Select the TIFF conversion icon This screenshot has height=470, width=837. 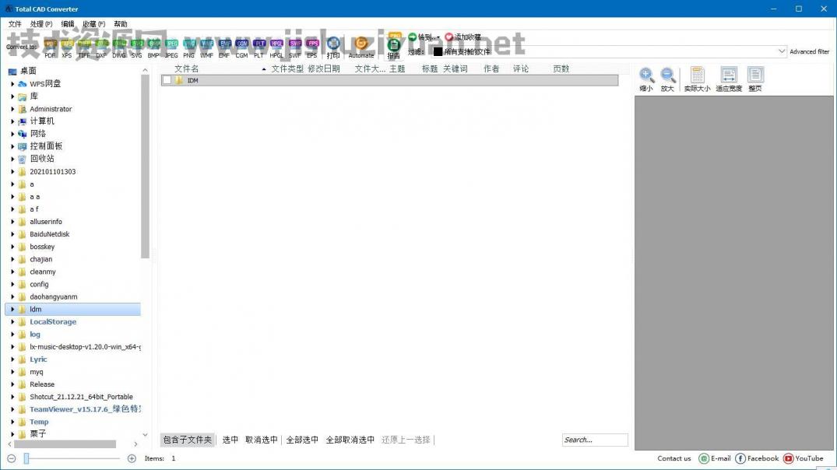coord(84,47)
